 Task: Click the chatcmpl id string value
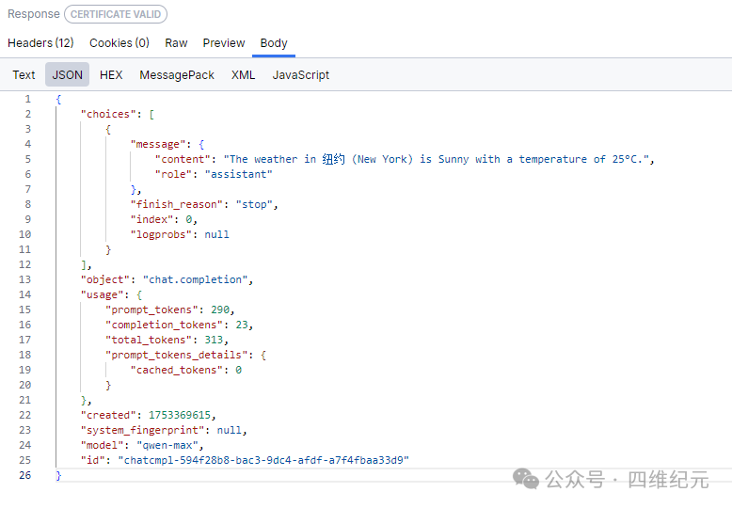(x=263, y=460)
